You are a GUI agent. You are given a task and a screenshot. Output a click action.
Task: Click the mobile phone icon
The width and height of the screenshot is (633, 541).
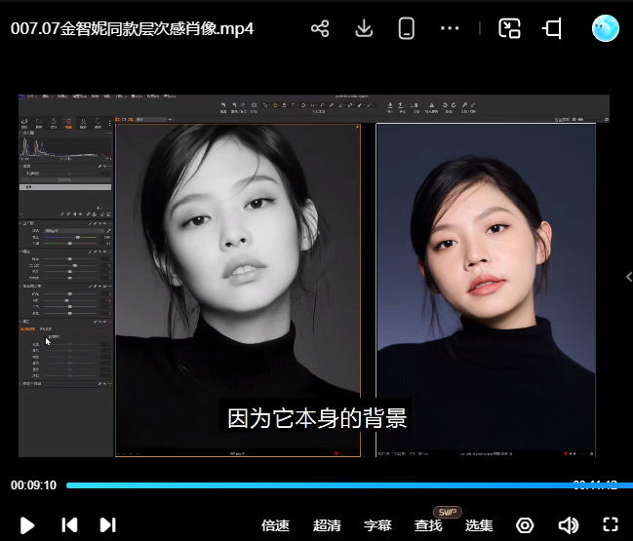[407, 28]
